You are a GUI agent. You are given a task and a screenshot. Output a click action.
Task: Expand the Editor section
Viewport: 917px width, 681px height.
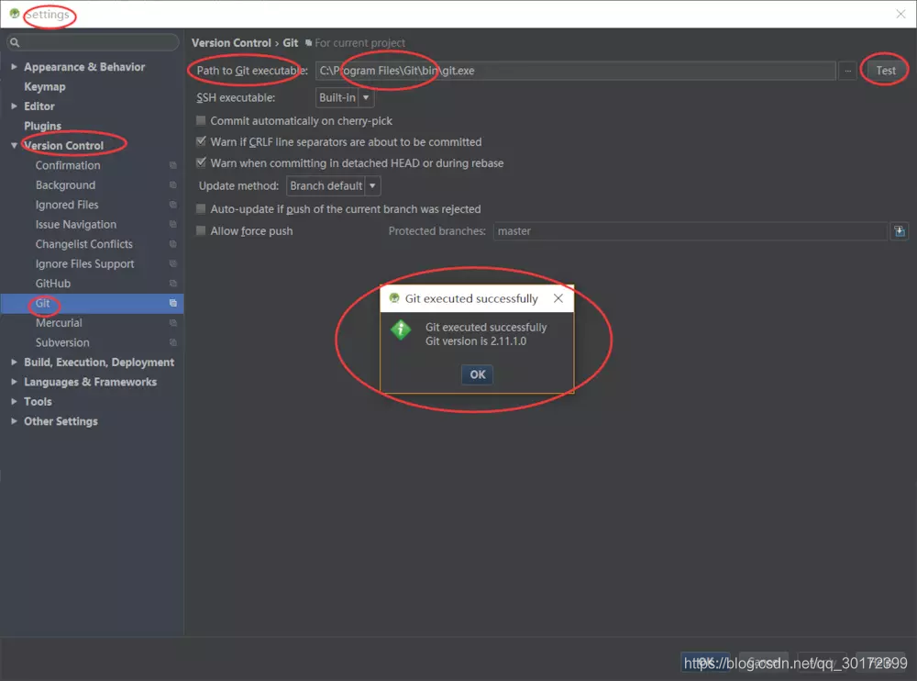click(x=14, y=106)
